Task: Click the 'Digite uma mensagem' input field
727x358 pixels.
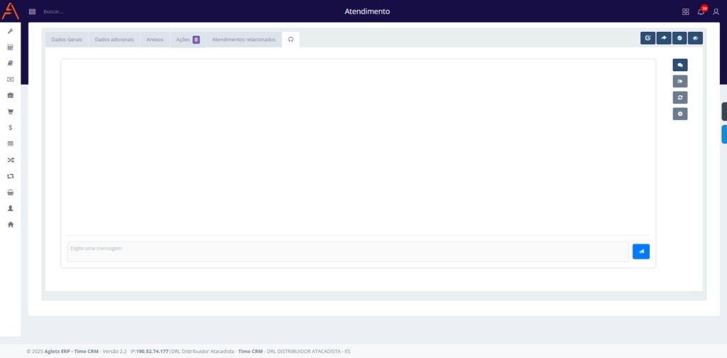Action: pos(347,251)
